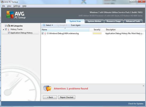Sort by the Severity column header
The image size is (146, 107).
(x=97, y=30)
